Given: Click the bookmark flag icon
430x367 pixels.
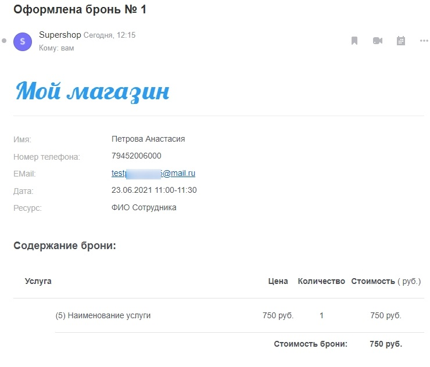Looking at the screenshot, I should [x=354, y=41].
